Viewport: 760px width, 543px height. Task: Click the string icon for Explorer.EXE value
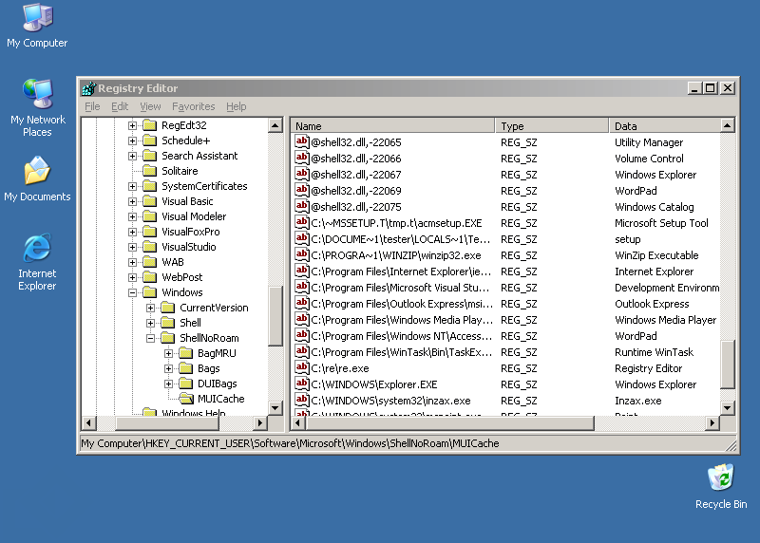click(302, 384)
